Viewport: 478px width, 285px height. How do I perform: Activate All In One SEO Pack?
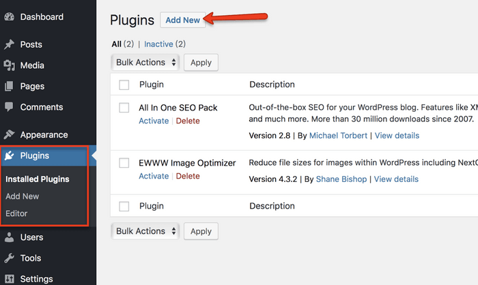click(x=154, y=121)
